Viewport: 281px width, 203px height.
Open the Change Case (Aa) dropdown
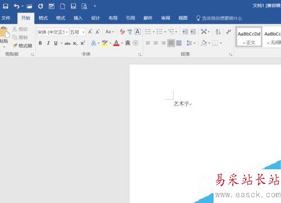110,31
